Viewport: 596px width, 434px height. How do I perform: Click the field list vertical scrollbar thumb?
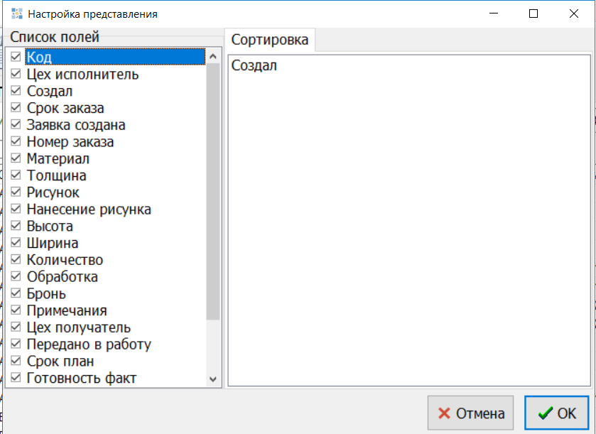coord(212,192)
